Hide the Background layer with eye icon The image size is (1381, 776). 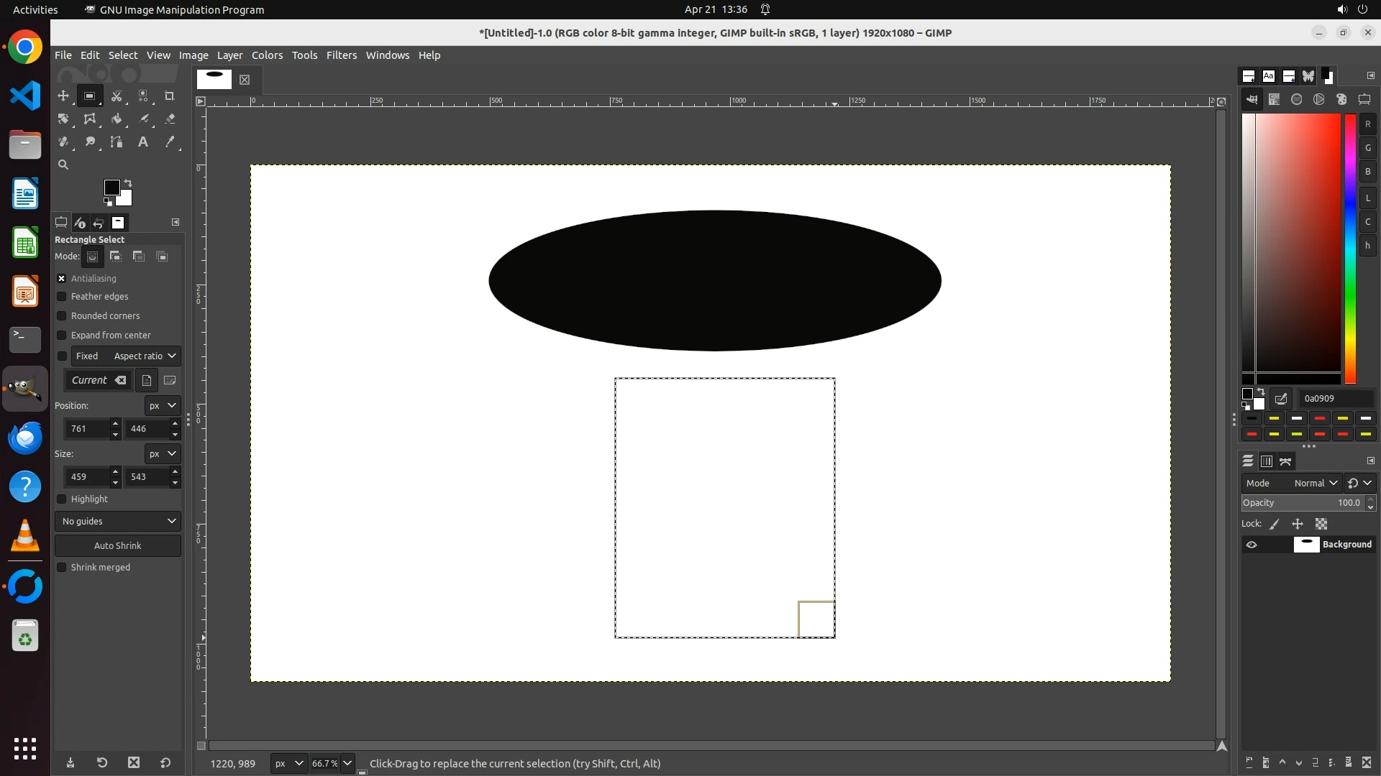point(1252,545)
